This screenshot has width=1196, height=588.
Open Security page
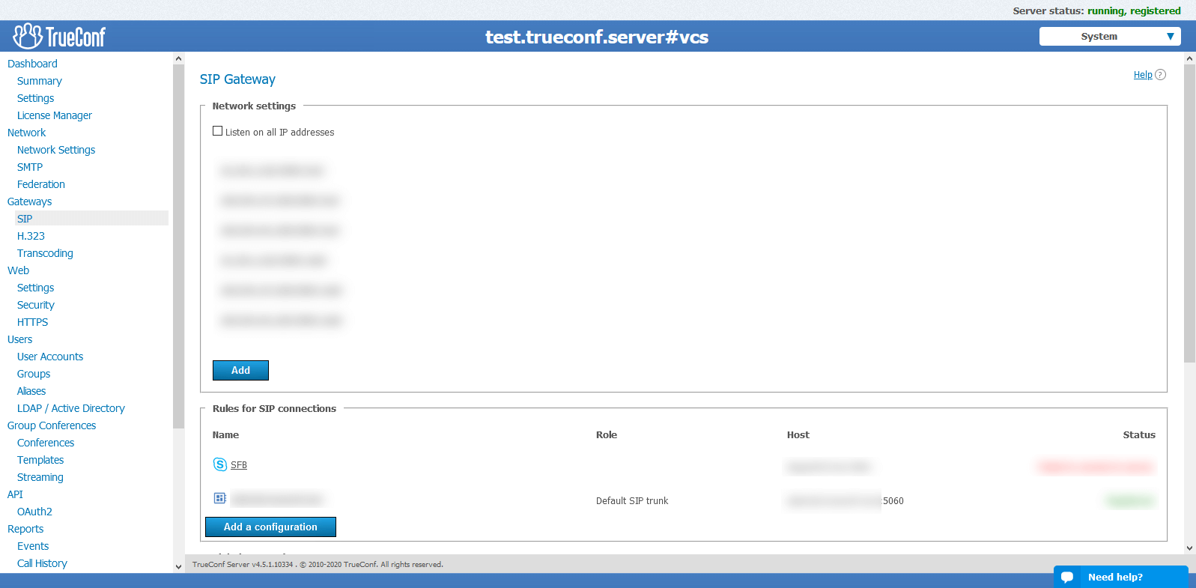point(36,305)
